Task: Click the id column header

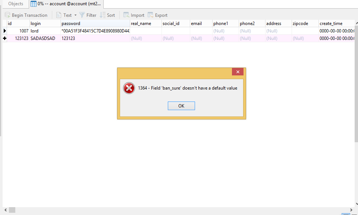Action: 18,24
